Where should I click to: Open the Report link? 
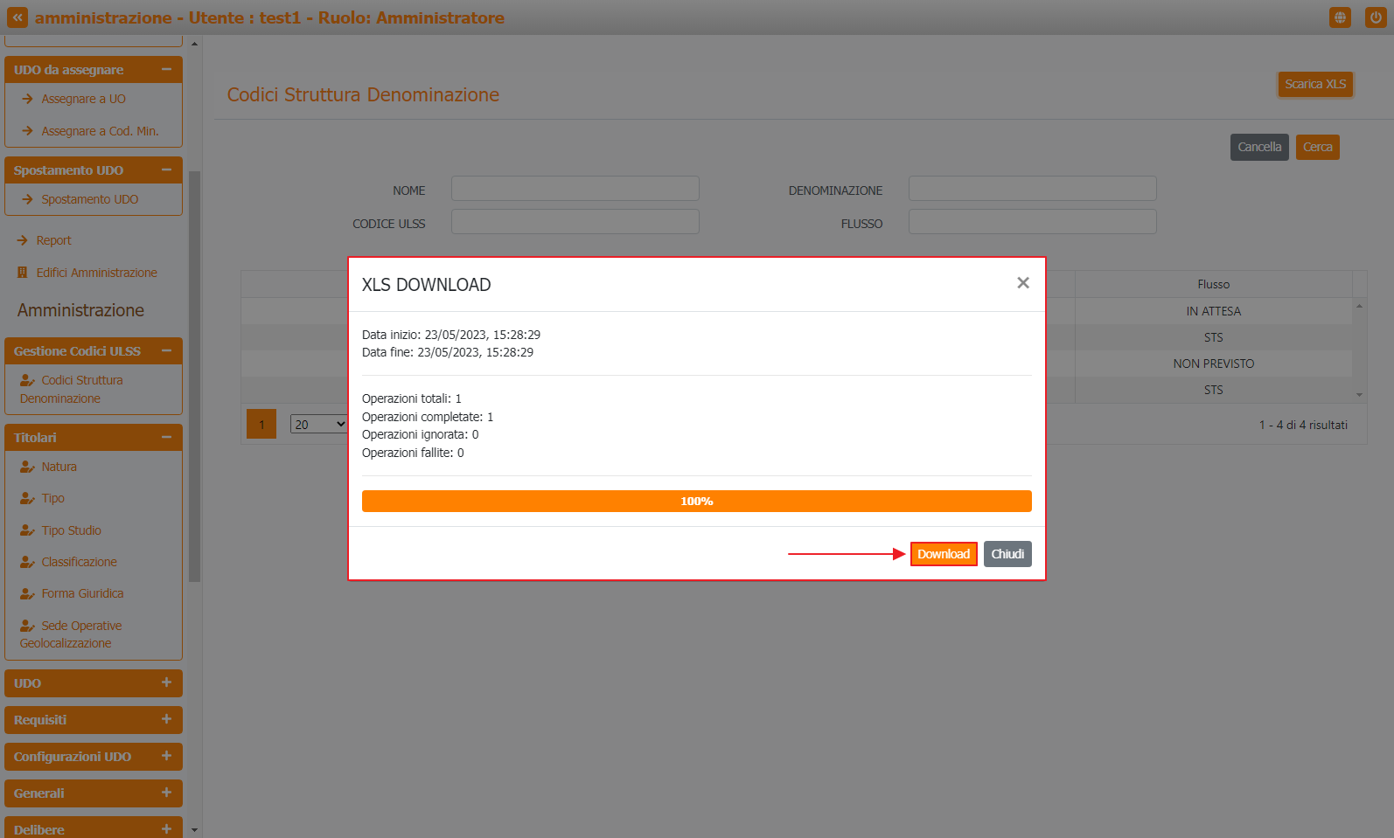pos(53,240)
